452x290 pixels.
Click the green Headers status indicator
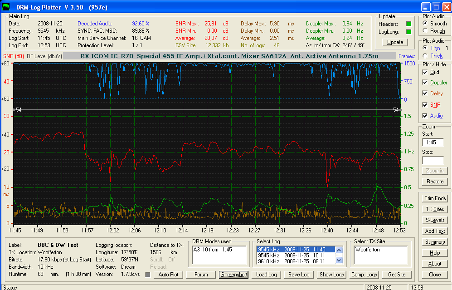(408, 24)
